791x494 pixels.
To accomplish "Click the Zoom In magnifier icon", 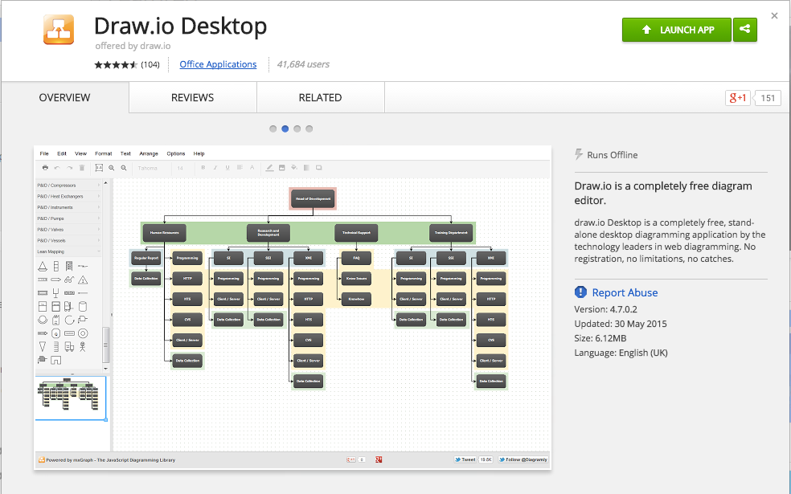I will click(x=113, y=167).
